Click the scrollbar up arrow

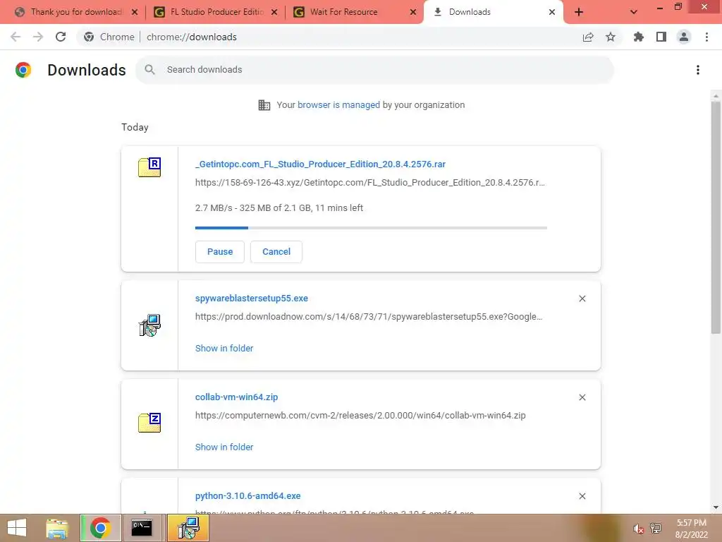(716, 96)
